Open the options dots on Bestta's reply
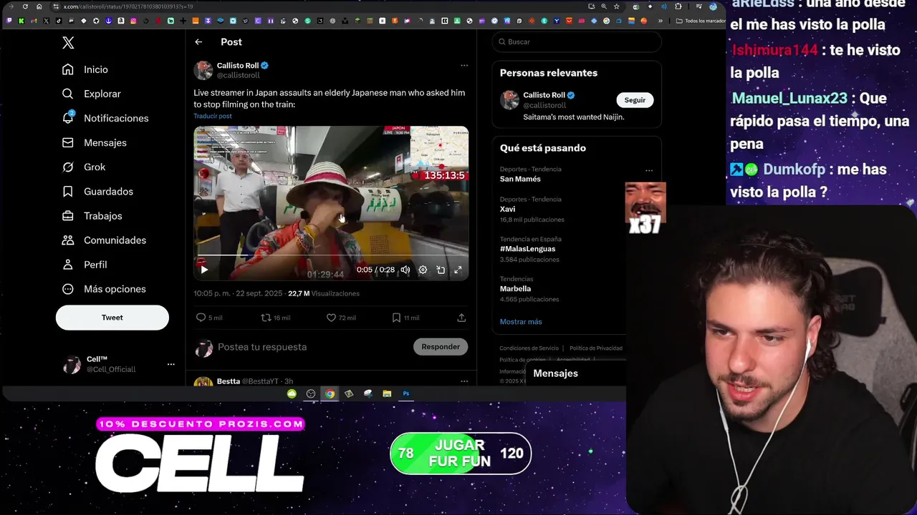Screen dimensions: 917x515 tap(464, 381)
